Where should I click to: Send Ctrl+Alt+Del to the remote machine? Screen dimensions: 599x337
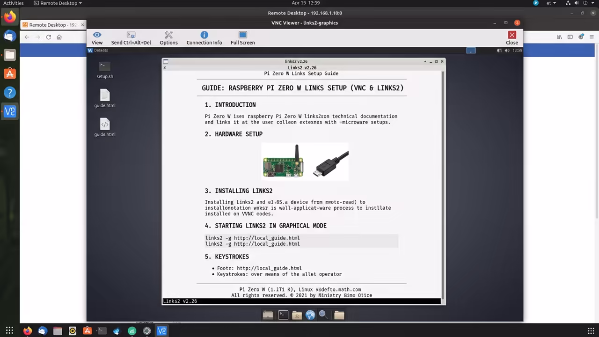131,38
